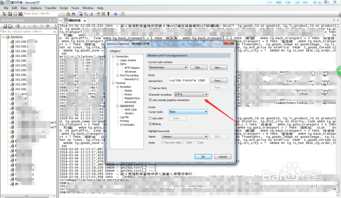The width and height of the screenshot is (341, 198).
Task: Toggle the Session Manager toolbar icon
Action: (x=4, y=14)
